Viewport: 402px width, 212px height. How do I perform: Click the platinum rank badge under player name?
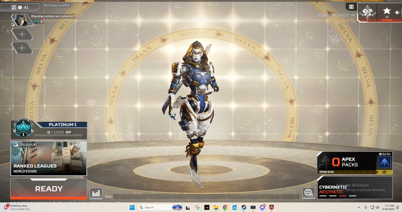pos(36,22)
